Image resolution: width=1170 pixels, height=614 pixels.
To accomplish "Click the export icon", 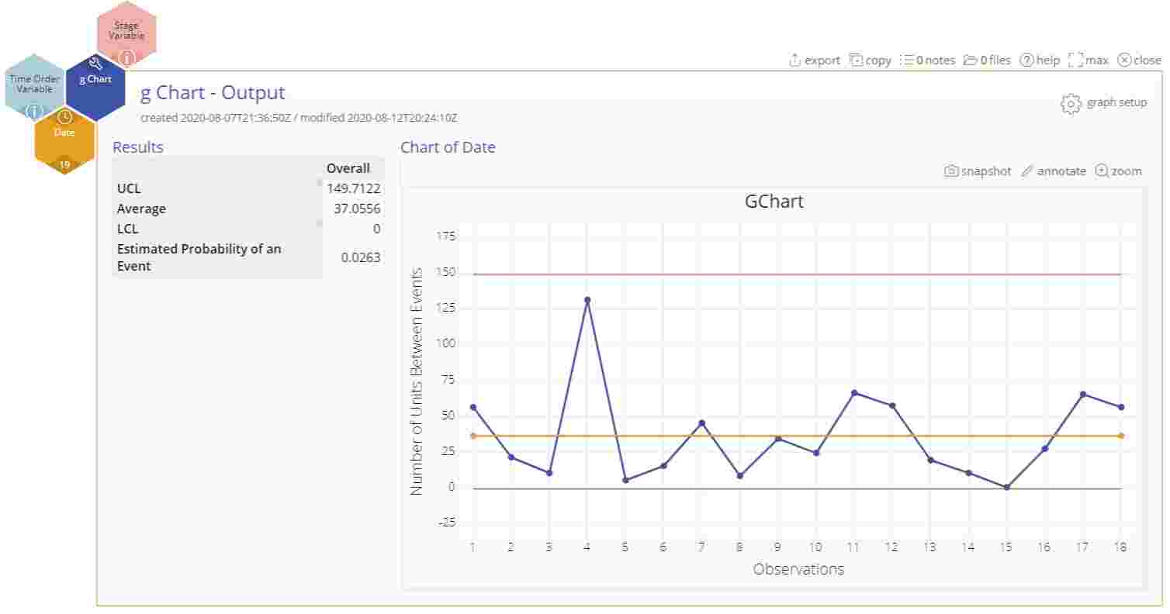I will point(794,60).
